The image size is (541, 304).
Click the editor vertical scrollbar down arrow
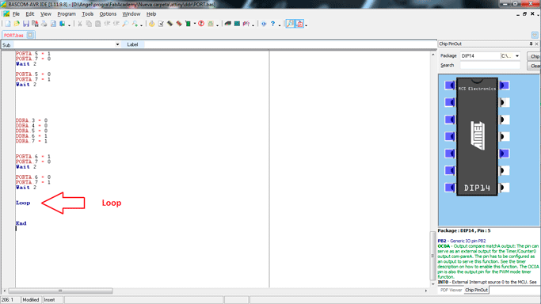(433, 284)
